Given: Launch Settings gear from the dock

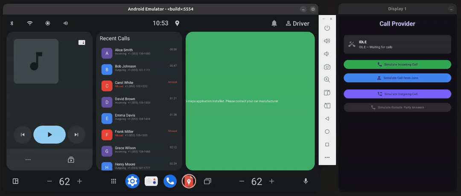Looking at the screenshot, I should [x=132, y=182].
